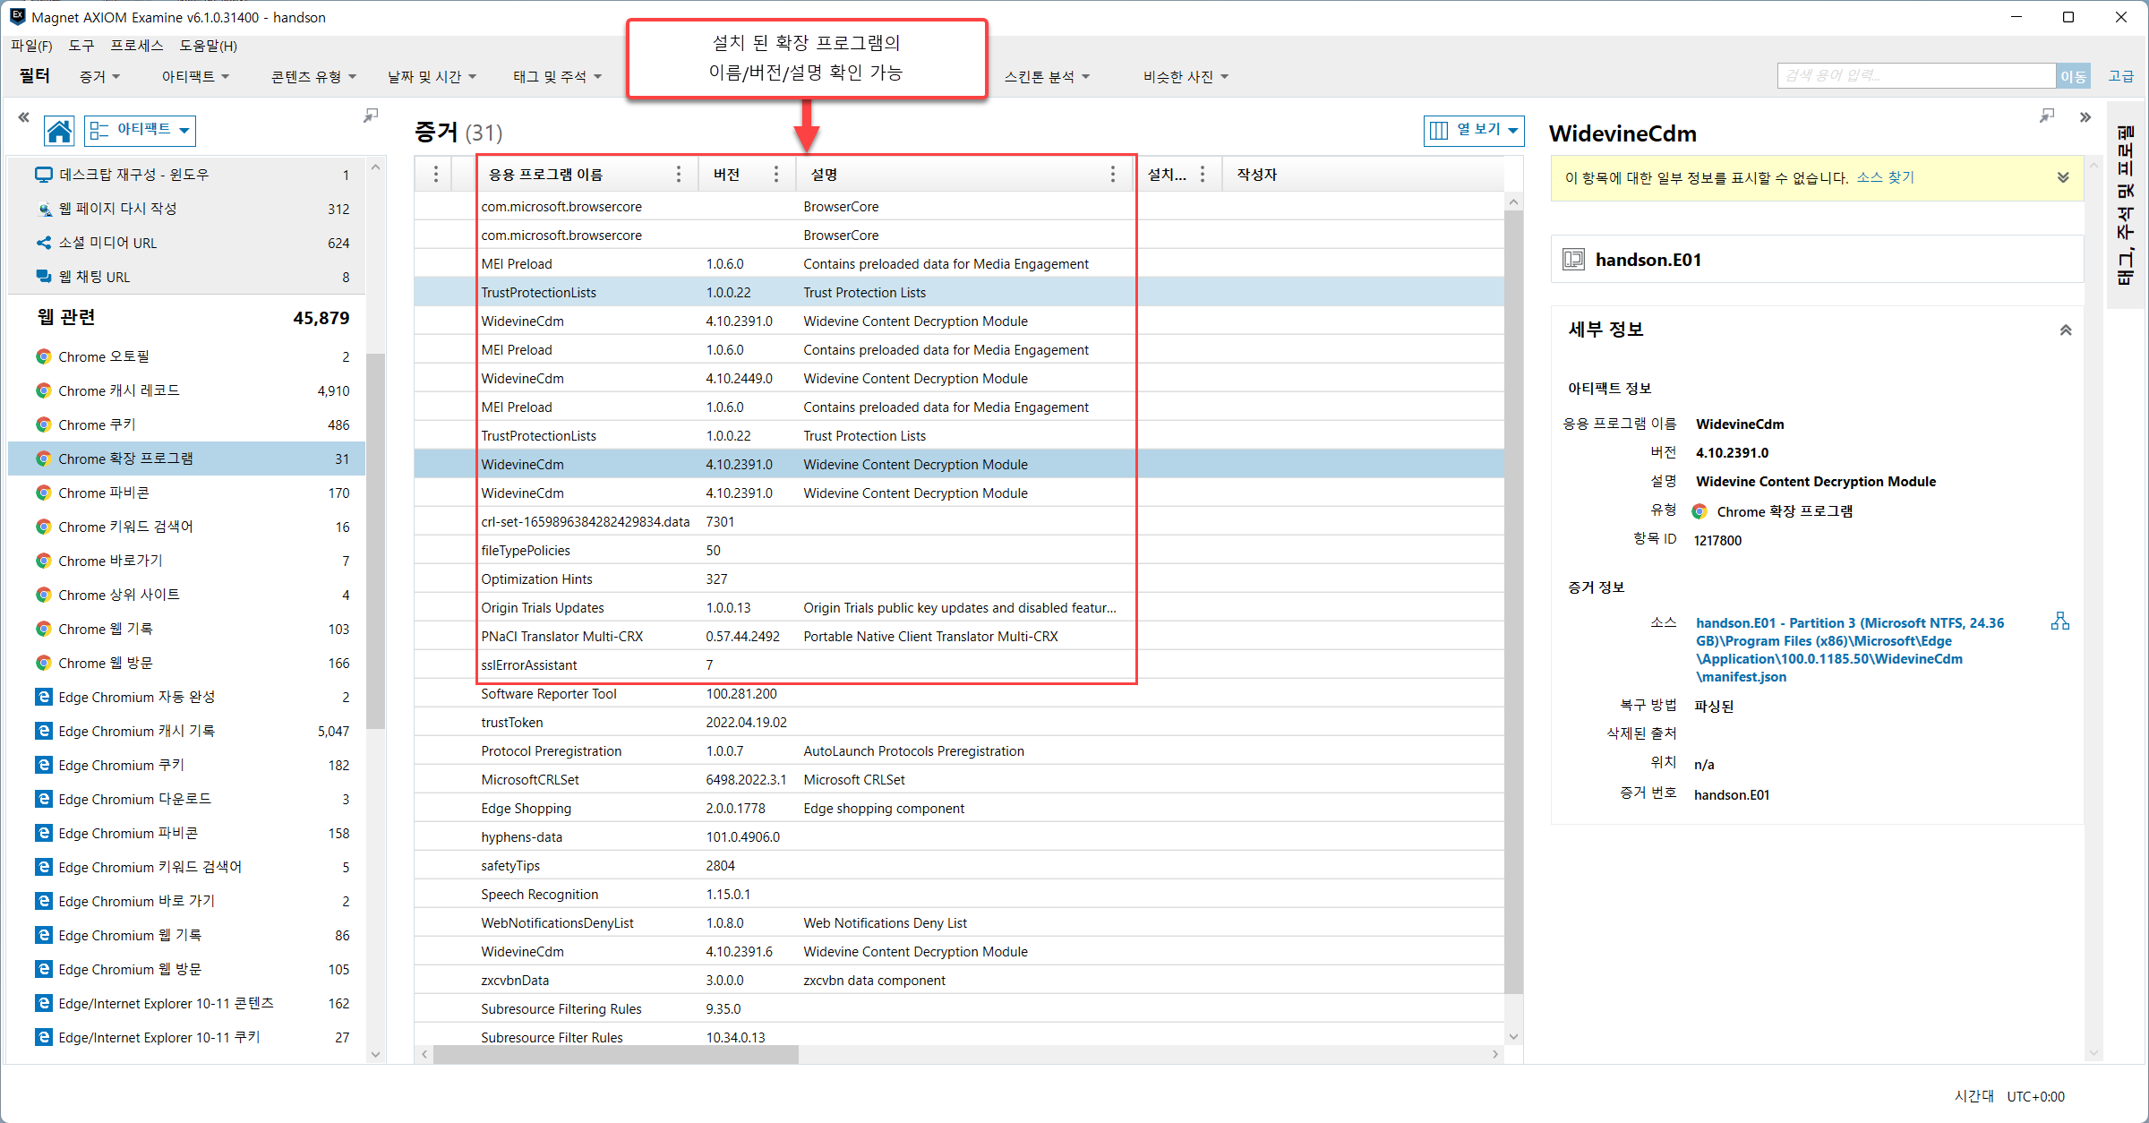Select 데스크탑 재구성 - 윈도우 artifact
2149x1123 pixels.
pos(186,175)
